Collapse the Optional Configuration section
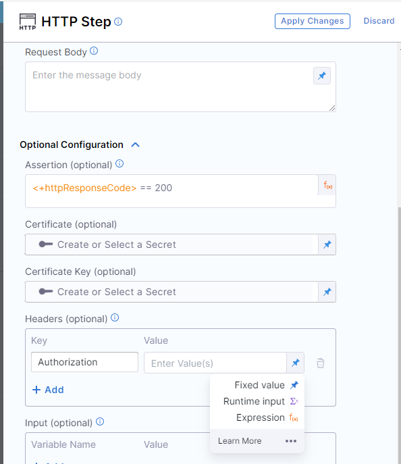401x464 pixels. click(136, 145)
